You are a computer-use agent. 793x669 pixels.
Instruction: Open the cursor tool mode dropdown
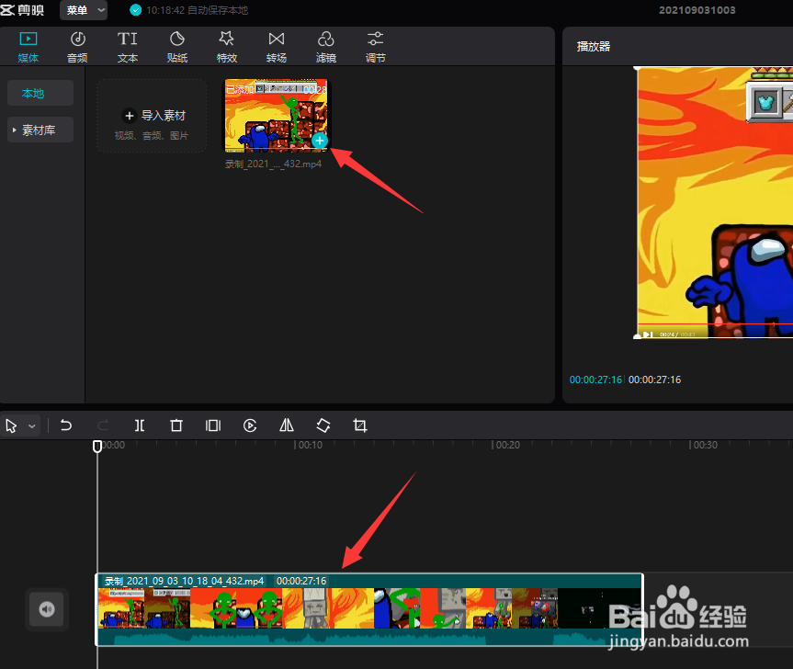click(x=32, y=425)
